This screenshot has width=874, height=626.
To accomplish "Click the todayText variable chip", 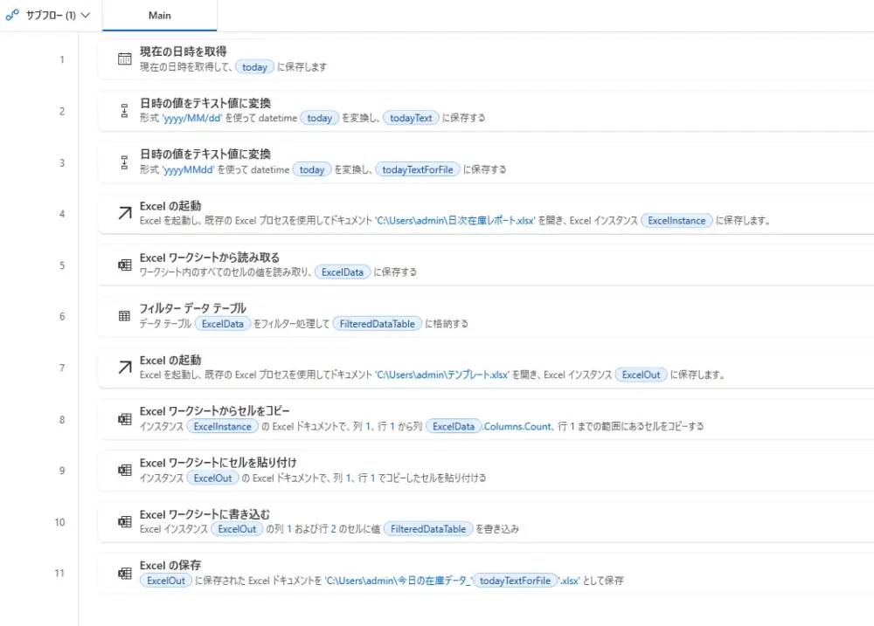I will (411, 118).
